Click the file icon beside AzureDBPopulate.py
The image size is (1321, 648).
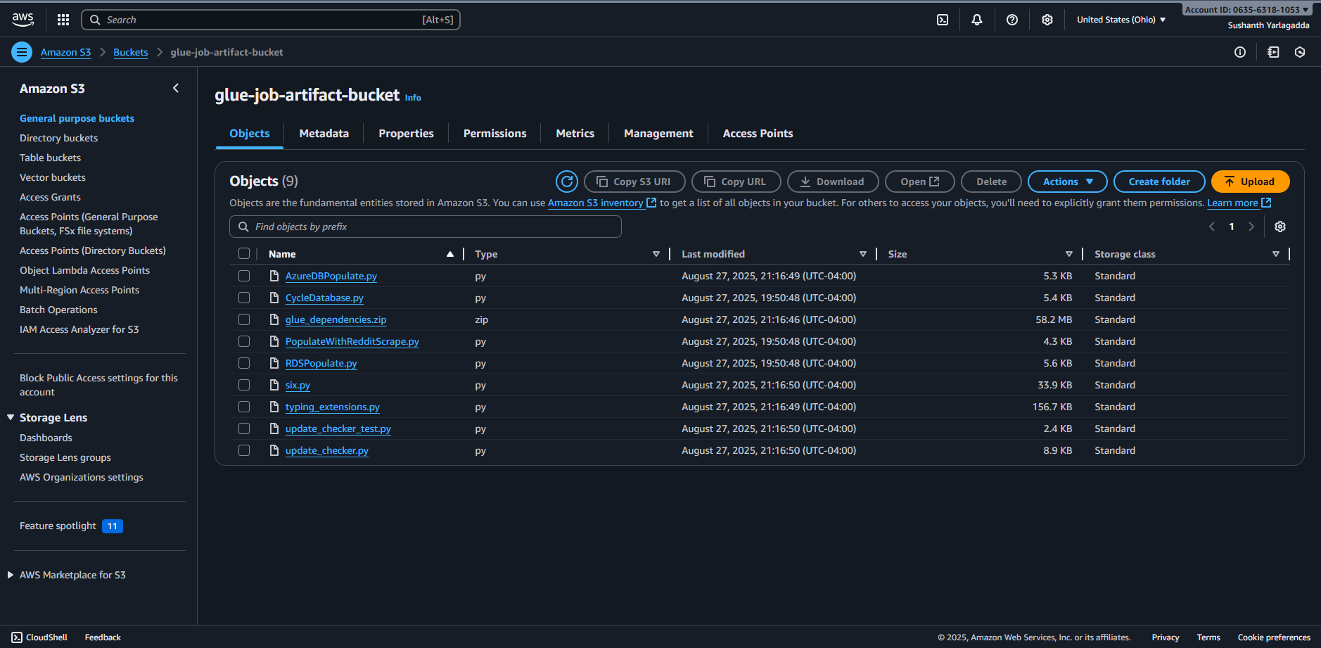click(x=274, y=276)
